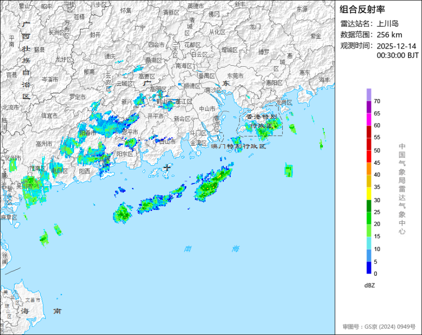Click the 德庆 map label

tap(110, 56)
